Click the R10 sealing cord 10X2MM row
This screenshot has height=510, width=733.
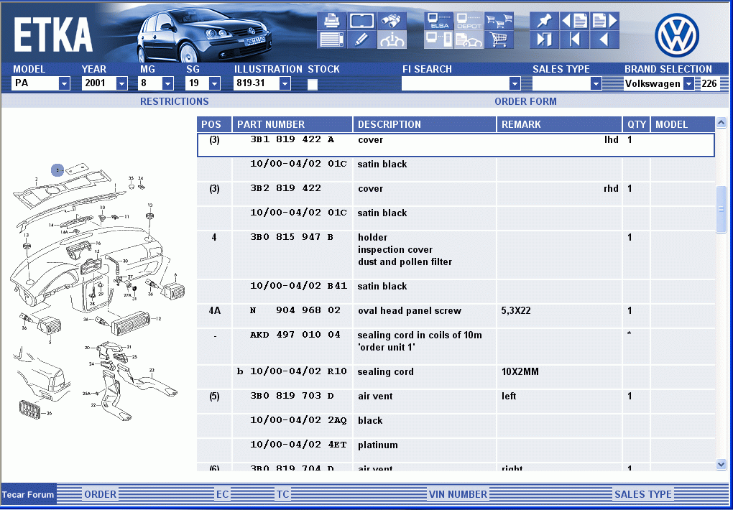456,377
